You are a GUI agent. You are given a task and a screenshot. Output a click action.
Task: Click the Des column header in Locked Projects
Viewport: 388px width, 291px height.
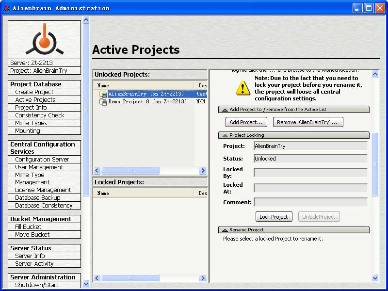(x=201, y=193)
